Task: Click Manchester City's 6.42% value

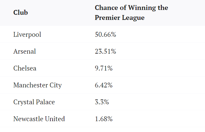Action: pos(104,85)
